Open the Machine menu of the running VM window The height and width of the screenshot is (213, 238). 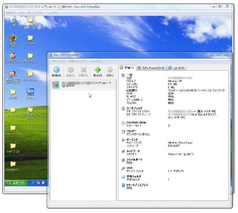click(x=15, y=13)
